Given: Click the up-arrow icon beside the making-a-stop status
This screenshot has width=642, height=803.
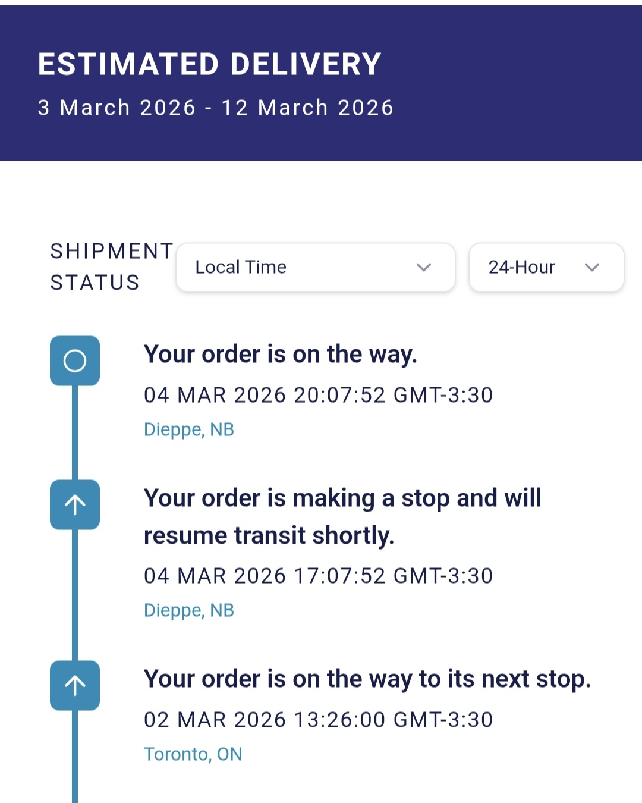Looking at the screenshot, I should [x=75, y=504].
